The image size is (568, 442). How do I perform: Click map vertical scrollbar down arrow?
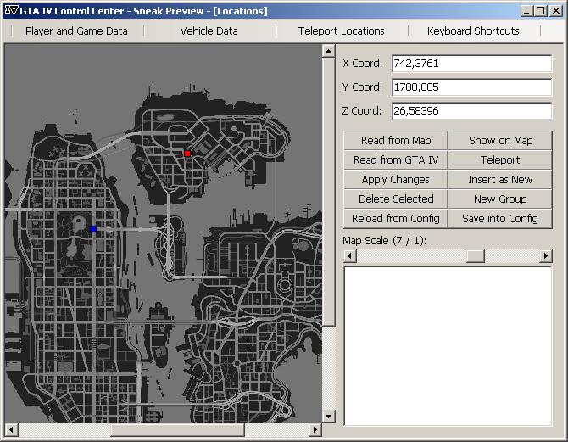click(329, 417)
